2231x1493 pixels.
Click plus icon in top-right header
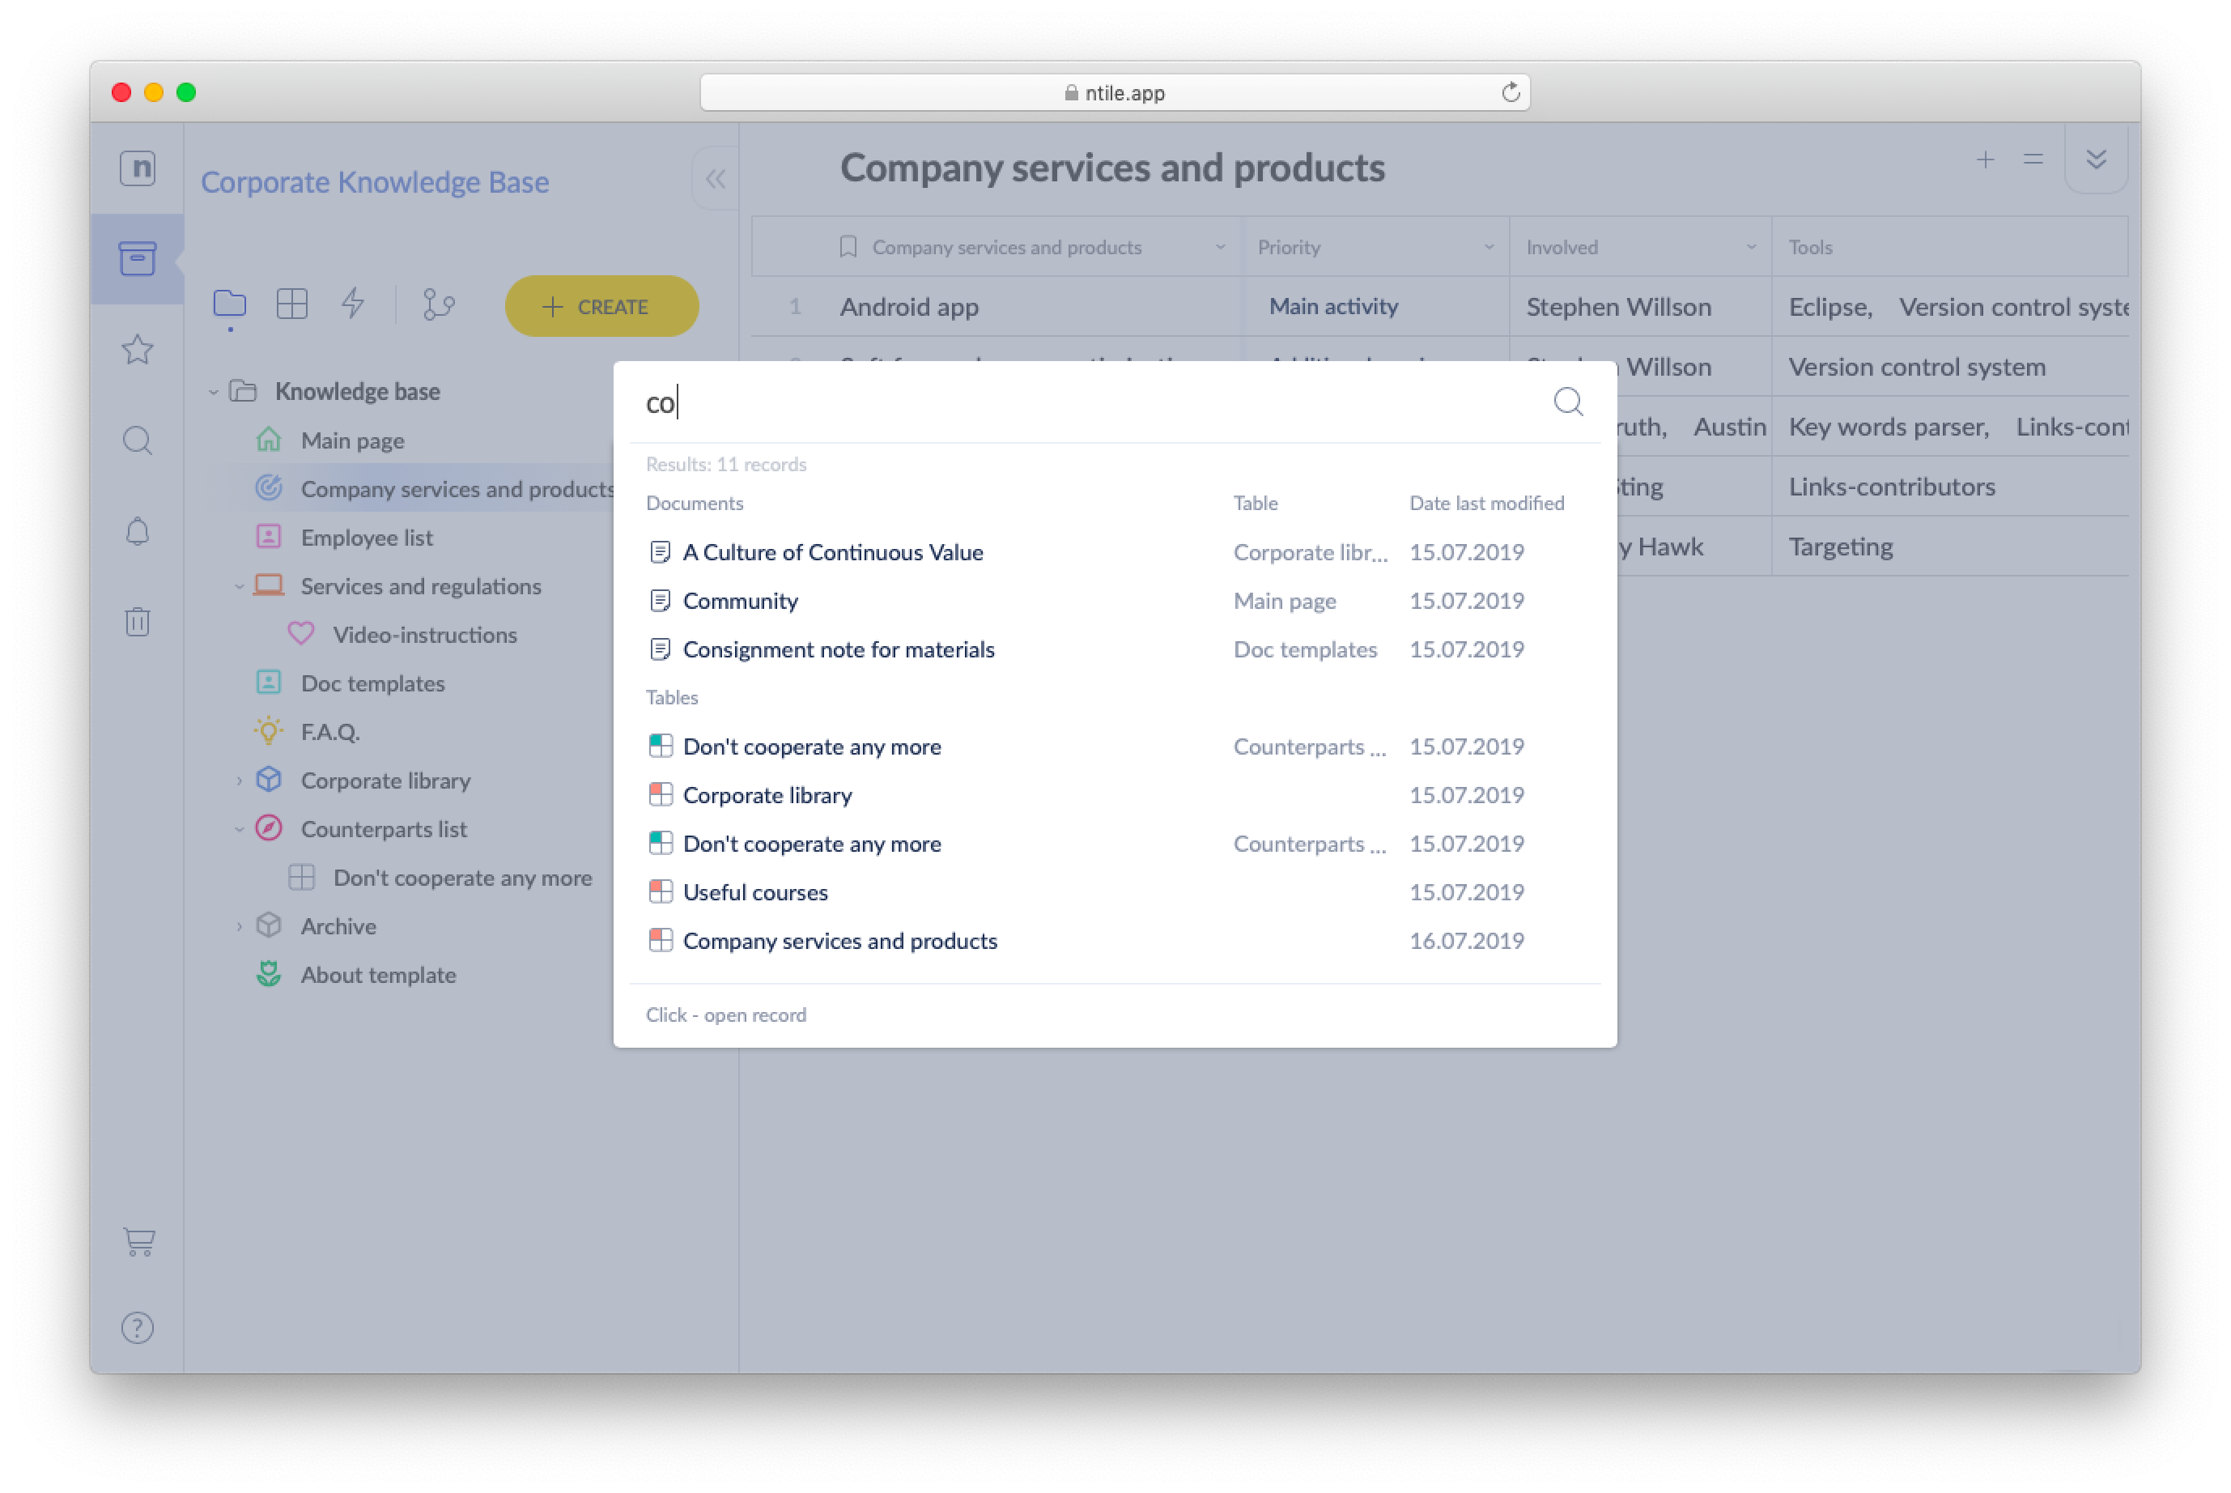coord(1984,160)
